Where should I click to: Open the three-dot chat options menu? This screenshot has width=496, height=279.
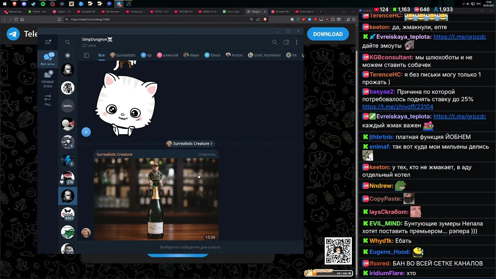click(297, 42)
